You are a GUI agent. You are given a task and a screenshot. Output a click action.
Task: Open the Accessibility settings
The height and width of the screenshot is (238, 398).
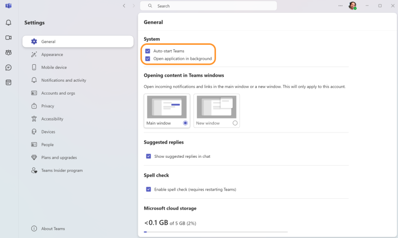(x=78, y=119)
